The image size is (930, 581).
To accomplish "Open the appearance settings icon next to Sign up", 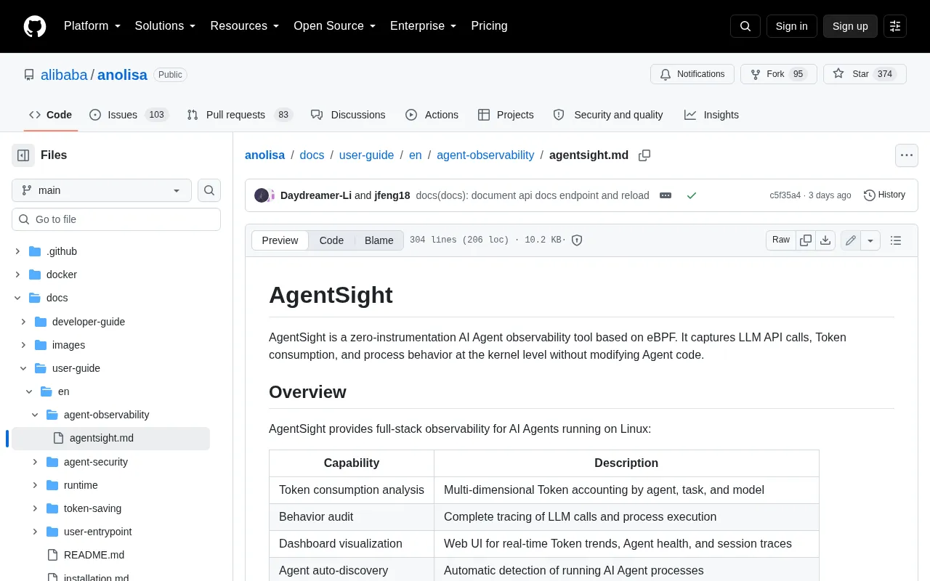I will (895, 26).
